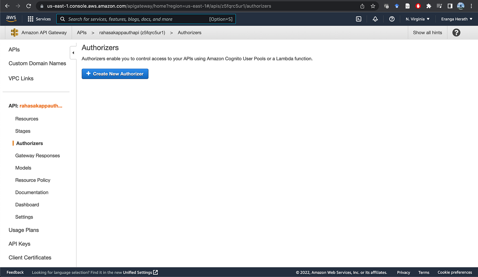Open the API Dashboard item
478x277 pixels.
pyautogui.click(x=27, y=205)
